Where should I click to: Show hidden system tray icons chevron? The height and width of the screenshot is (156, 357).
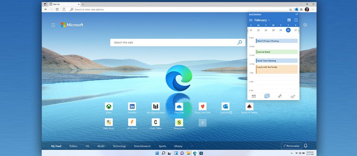[x=292, y=153]
